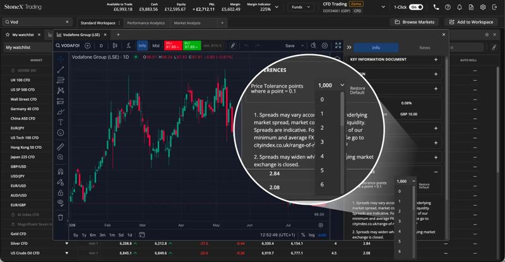The width and height of the screenshot is (505, 262).
Task: Click the red Sell 97.88 button
Action: (173, 45)
